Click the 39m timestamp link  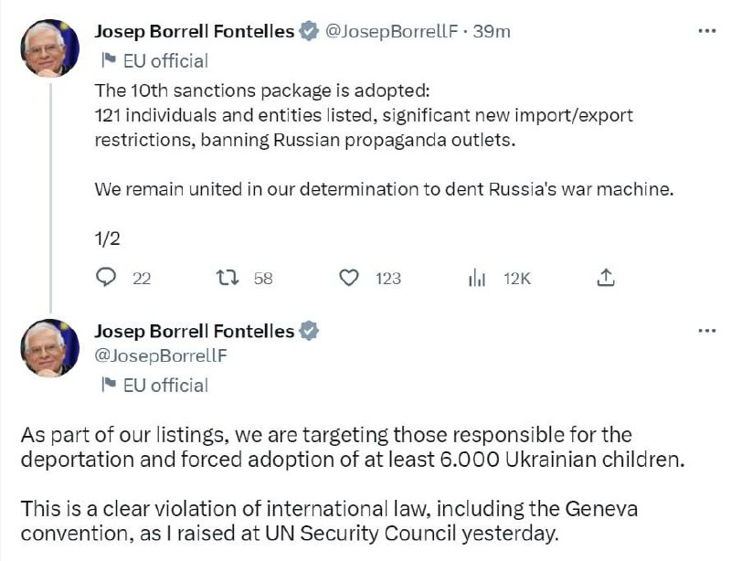point(493,32)
